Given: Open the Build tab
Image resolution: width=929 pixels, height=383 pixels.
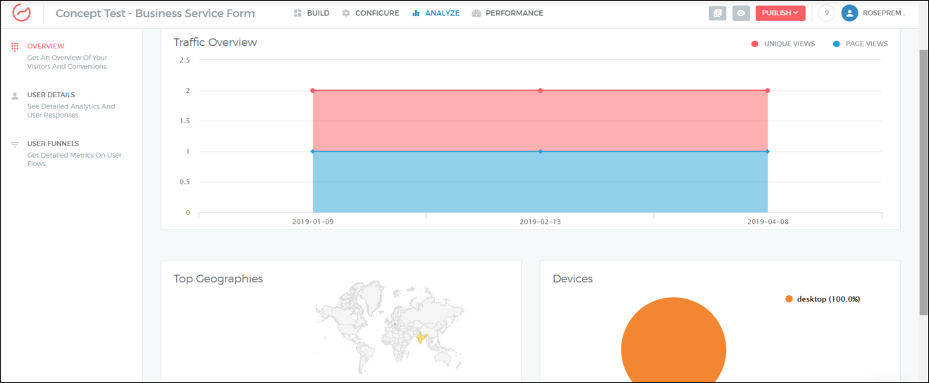Looking at the screenshot, I should (x=312, y=13).
